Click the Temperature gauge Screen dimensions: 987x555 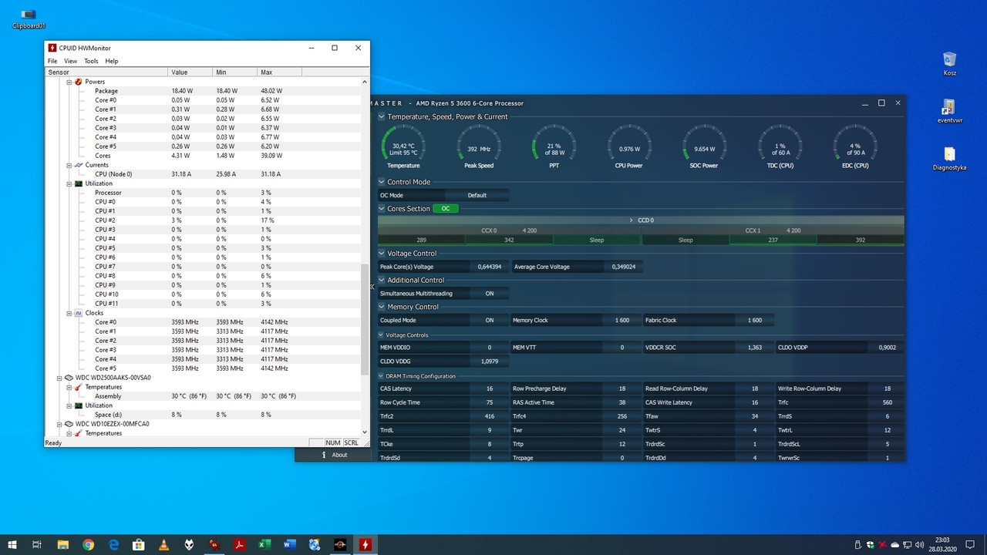[x=403, y=146]
